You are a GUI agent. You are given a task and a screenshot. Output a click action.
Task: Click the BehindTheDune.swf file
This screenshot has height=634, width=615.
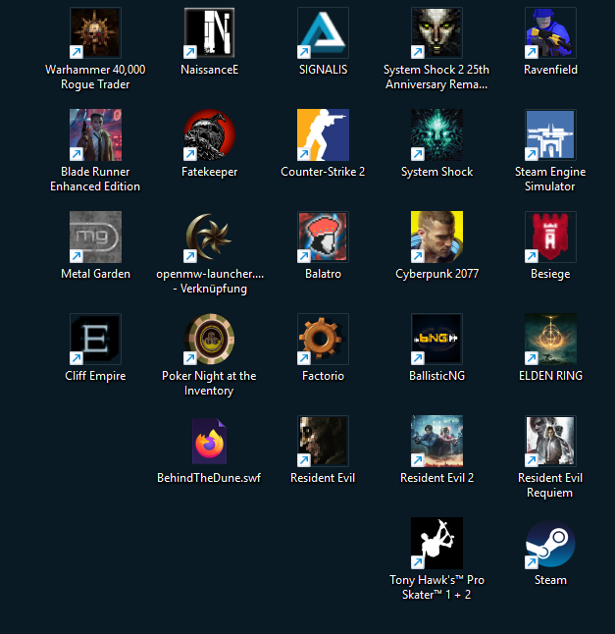click(x=209, y=441)
